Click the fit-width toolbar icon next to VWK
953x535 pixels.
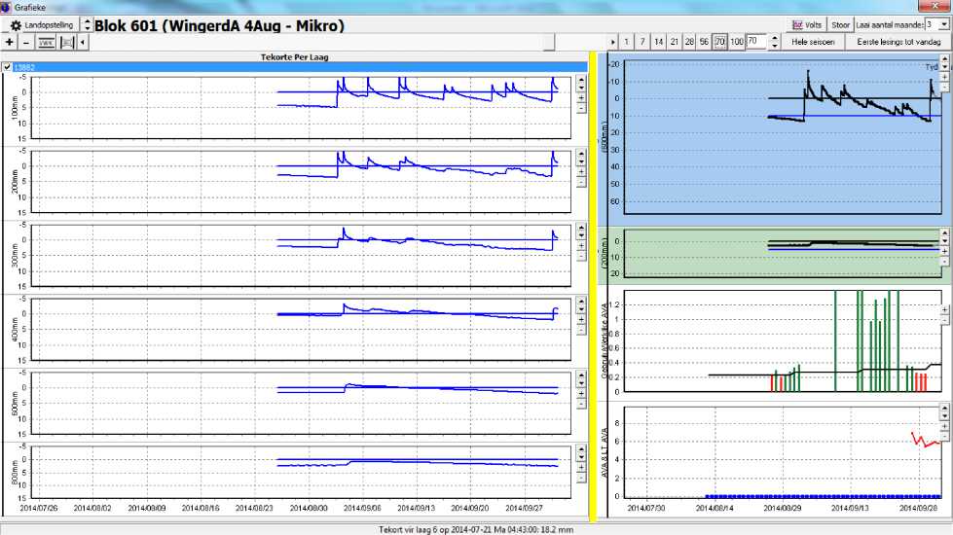(x=67, y=42)
